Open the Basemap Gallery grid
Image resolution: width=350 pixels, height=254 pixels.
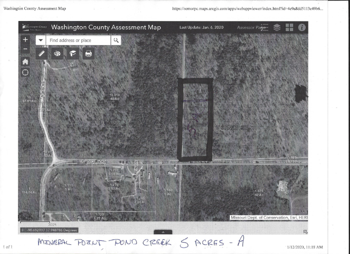pos(289,27)
